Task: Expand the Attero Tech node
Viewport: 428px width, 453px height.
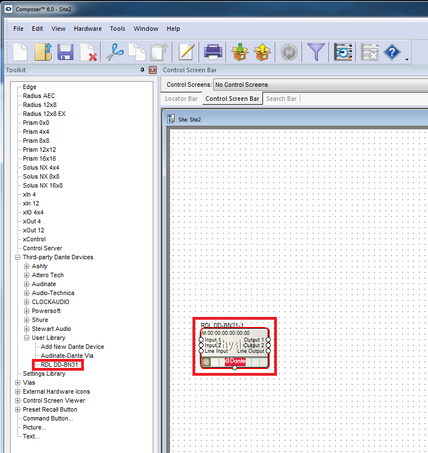Action: click(x=26, y=275)
